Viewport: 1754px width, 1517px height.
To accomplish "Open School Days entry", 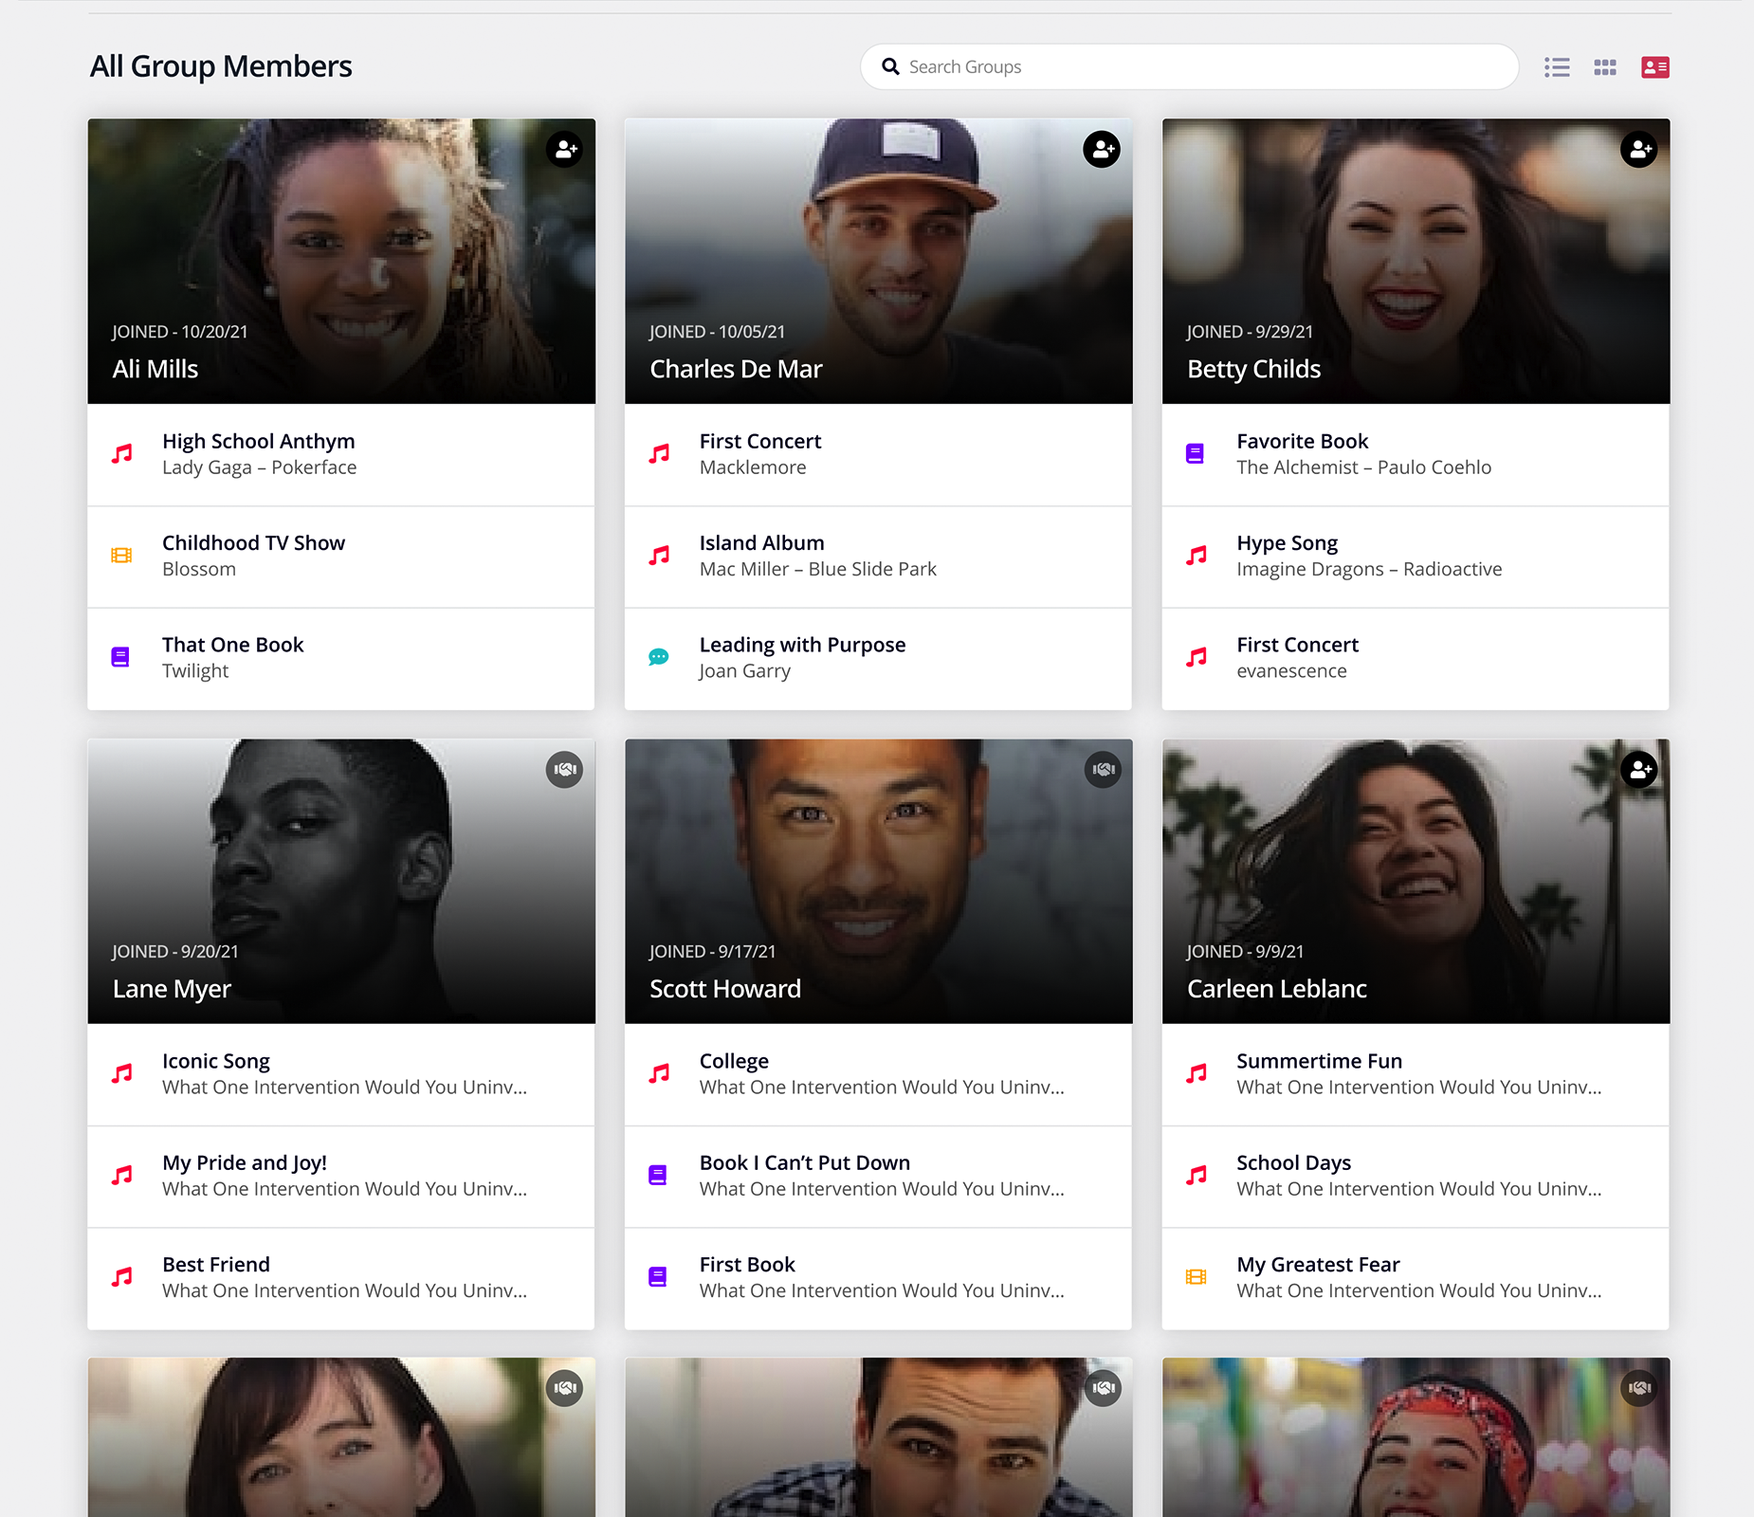I will (1416, 1177).
